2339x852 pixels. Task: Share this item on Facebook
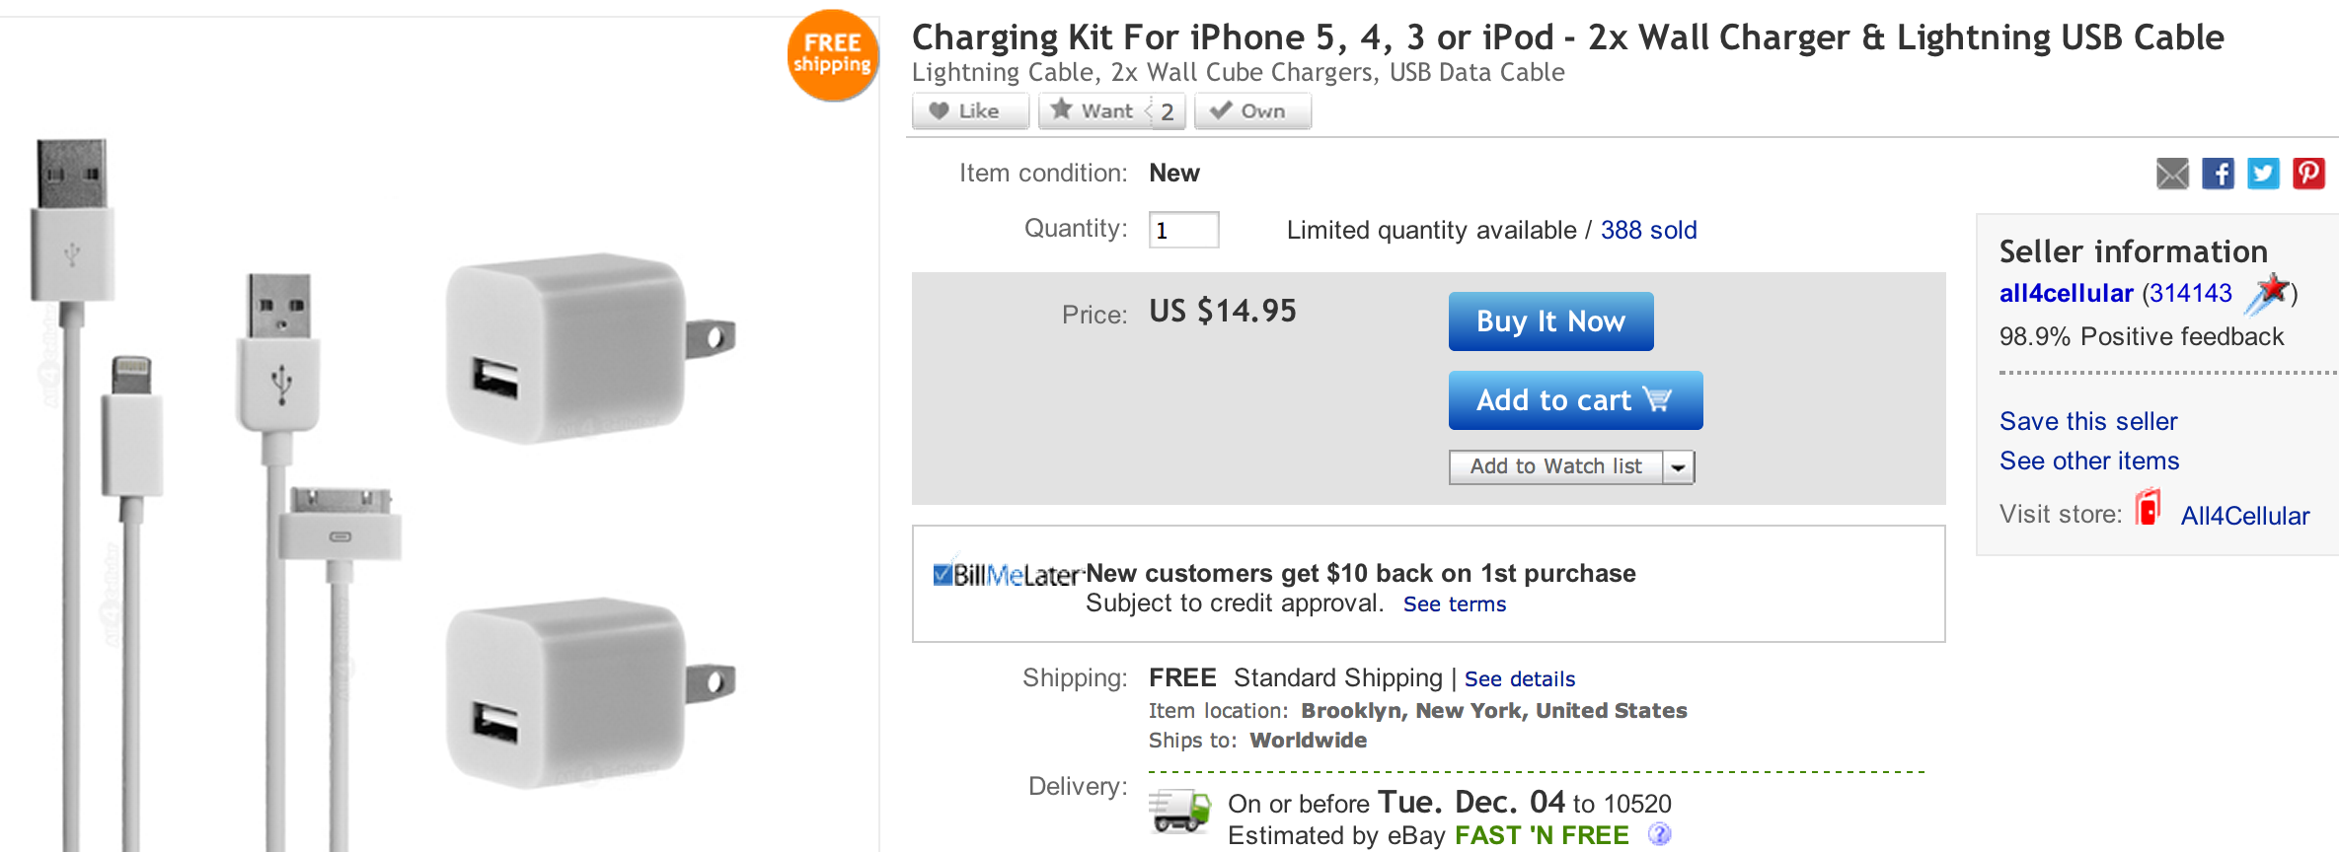coord(2218,174)
